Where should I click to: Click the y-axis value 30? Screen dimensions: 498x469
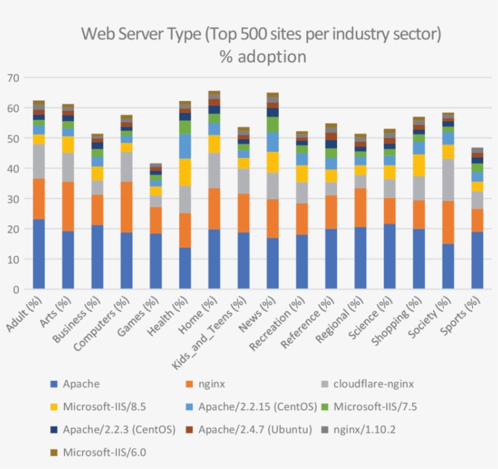point(13,199)
